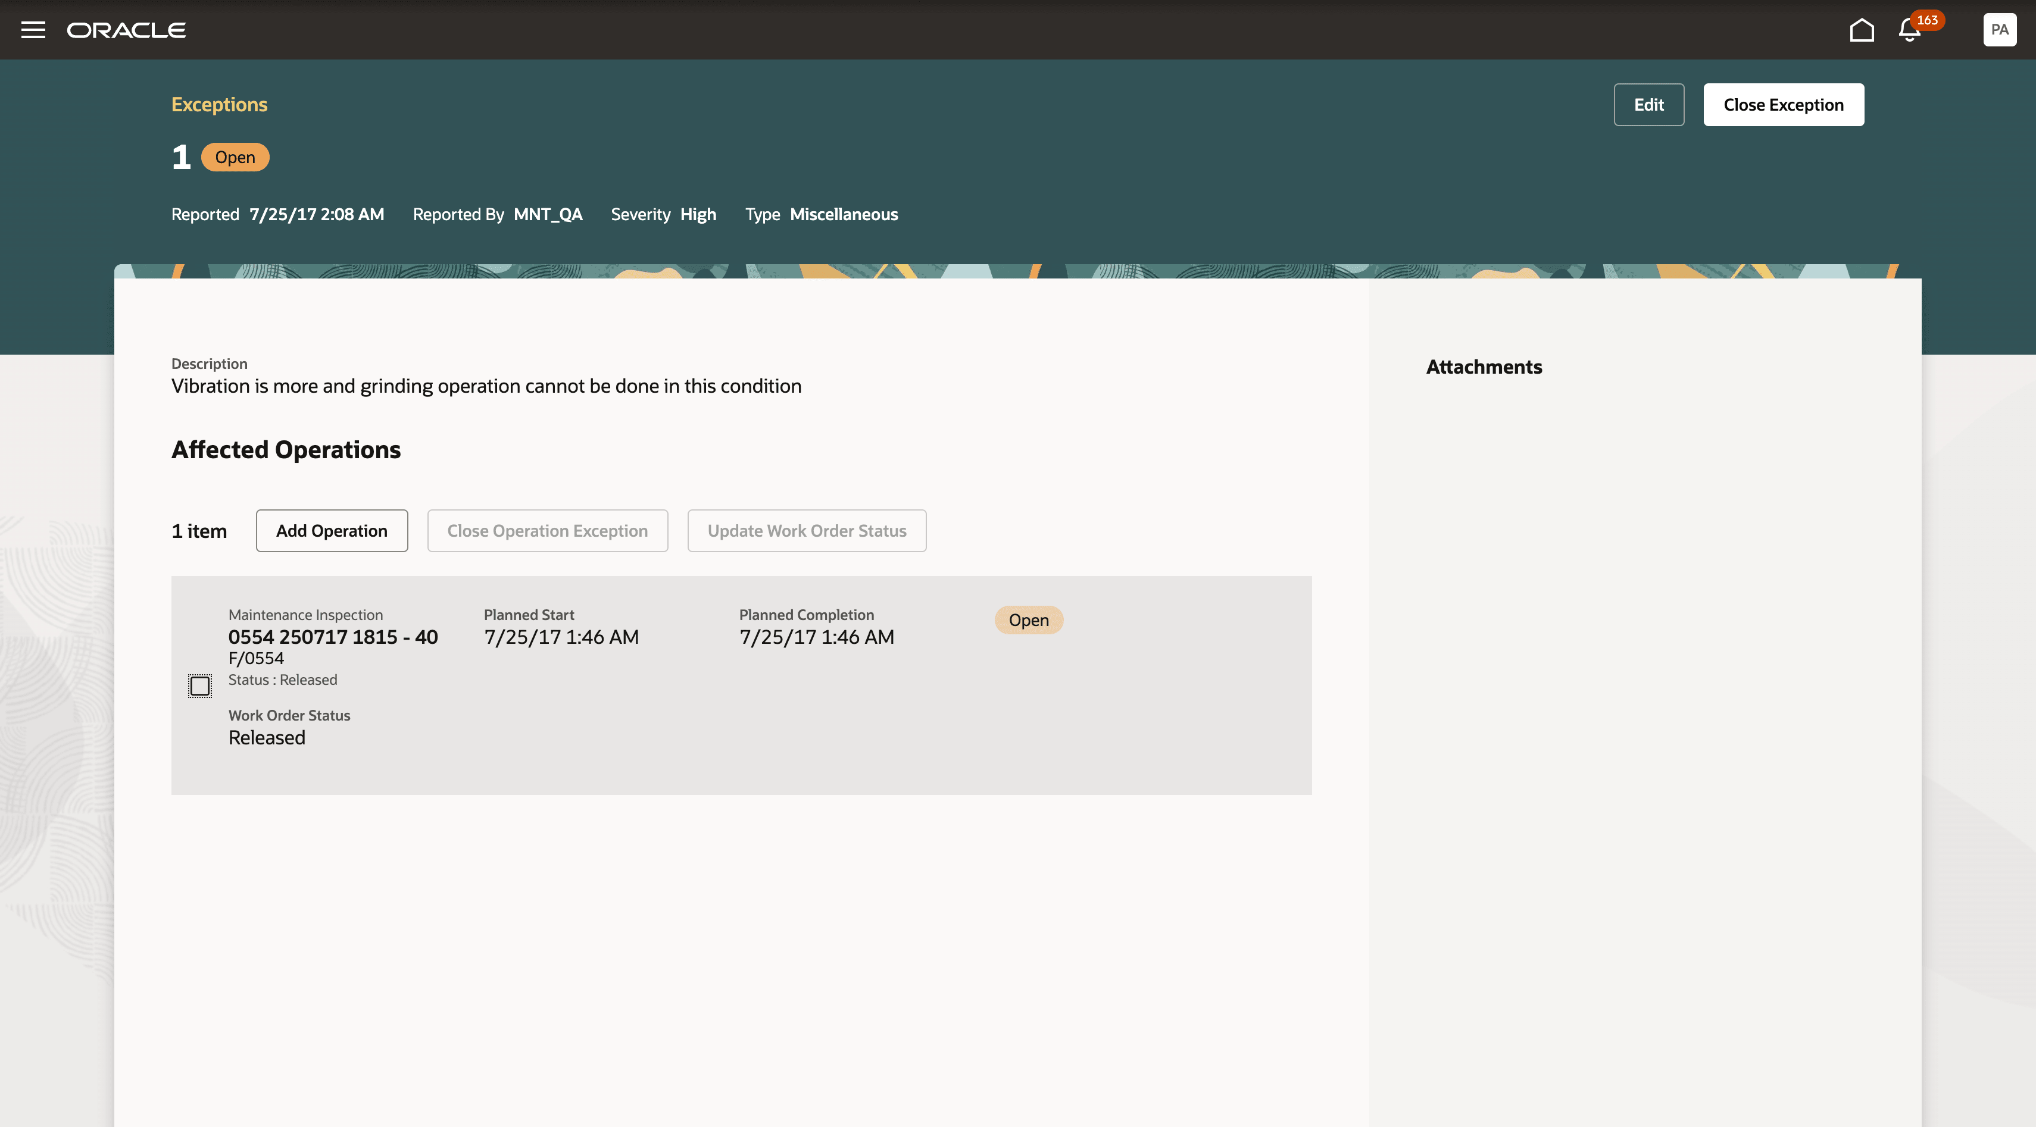Expand the Affected Operations section
The height and width of the screenshot is (1127, 2036).
[286, 449]
